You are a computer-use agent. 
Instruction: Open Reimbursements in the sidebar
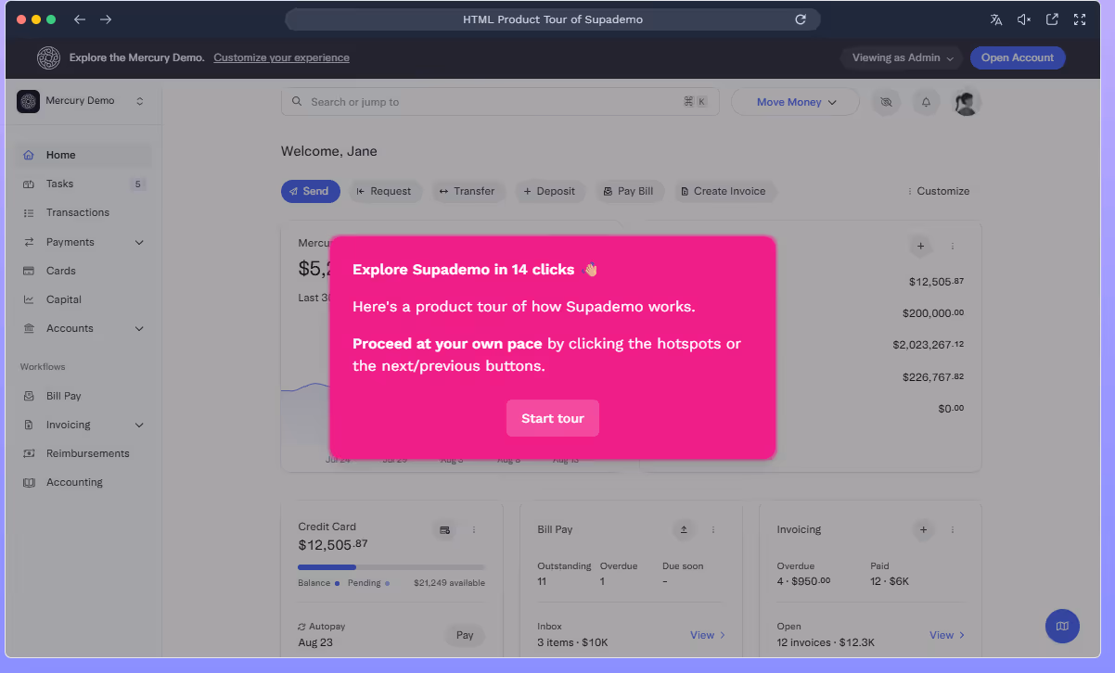[x=83, y=453]
